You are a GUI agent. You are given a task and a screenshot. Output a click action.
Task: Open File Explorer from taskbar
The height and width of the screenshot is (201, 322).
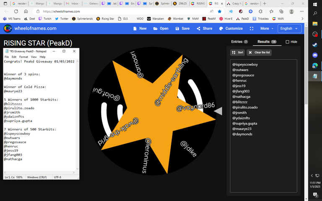[x=315, y=23]
